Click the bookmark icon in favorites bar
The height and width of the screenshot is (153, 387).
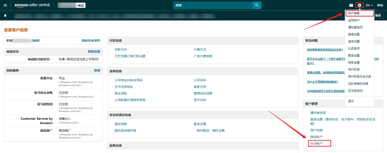[x=5, y=16]
